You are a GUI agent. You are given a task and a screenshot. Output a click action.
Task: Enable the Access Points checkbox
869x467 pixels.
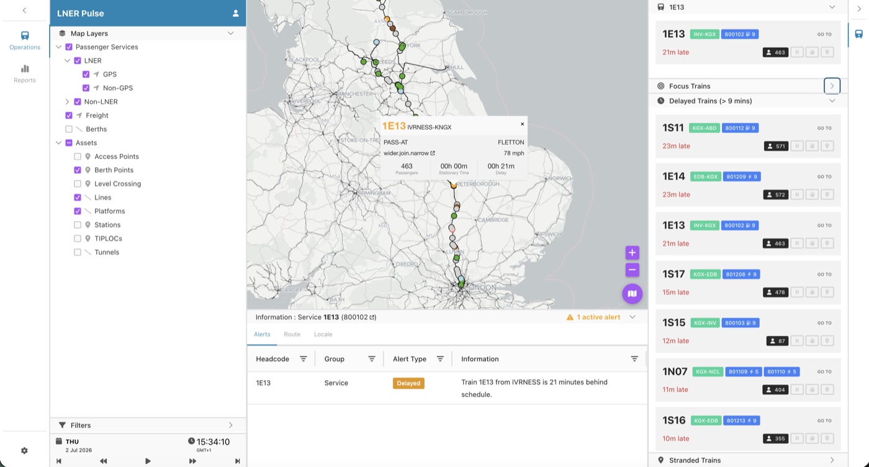coord(78,156)
